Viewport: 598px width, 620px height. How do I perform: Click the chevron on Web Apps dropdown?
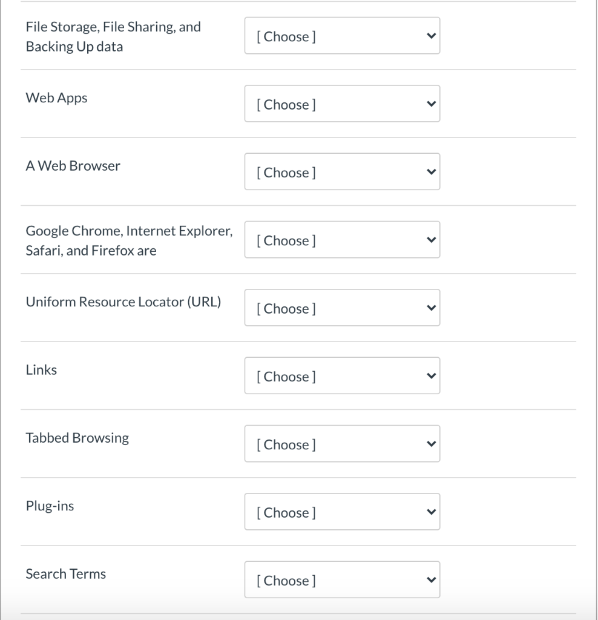click(430, 104)
